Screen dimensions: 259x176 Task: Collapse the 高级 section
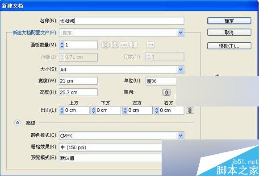coord(17,123)
